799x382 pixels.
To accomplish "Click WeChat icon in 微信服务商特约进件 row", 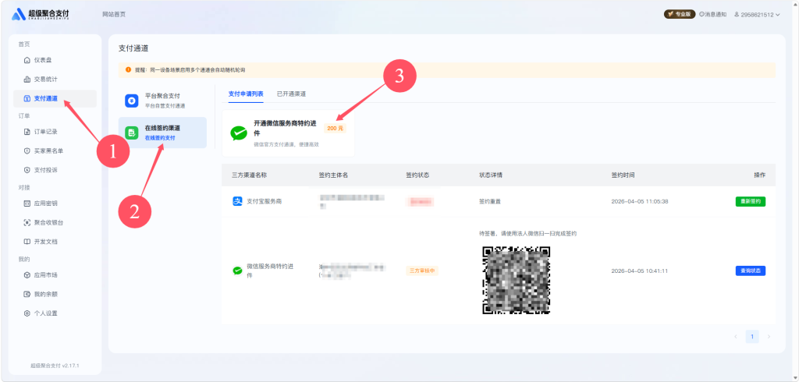I will [237, 271].
